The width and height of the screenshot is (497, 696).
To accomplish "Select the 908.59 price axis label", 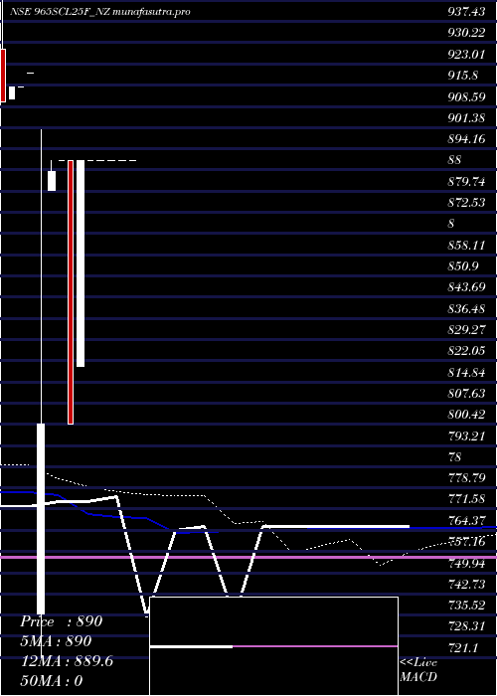I will coord(466,96).
